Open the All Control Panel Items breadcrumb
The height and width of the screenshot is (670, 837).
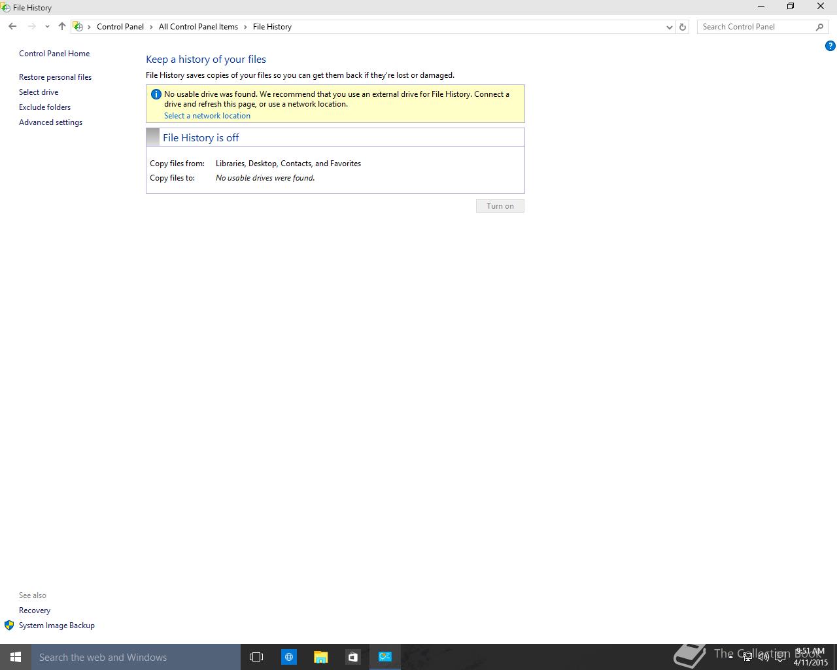point(198,27)
